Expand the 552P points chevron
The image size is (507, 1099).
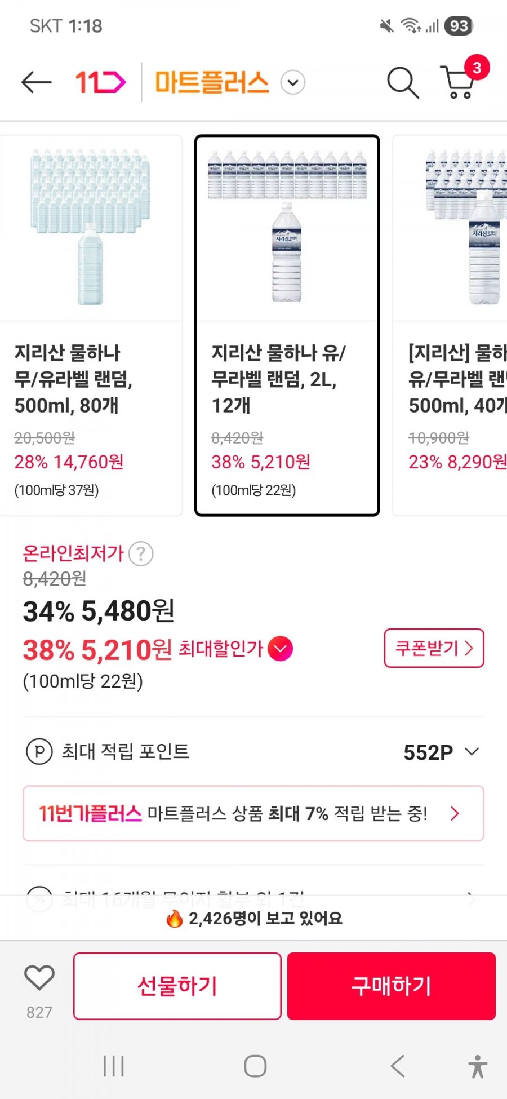point(472,751)
